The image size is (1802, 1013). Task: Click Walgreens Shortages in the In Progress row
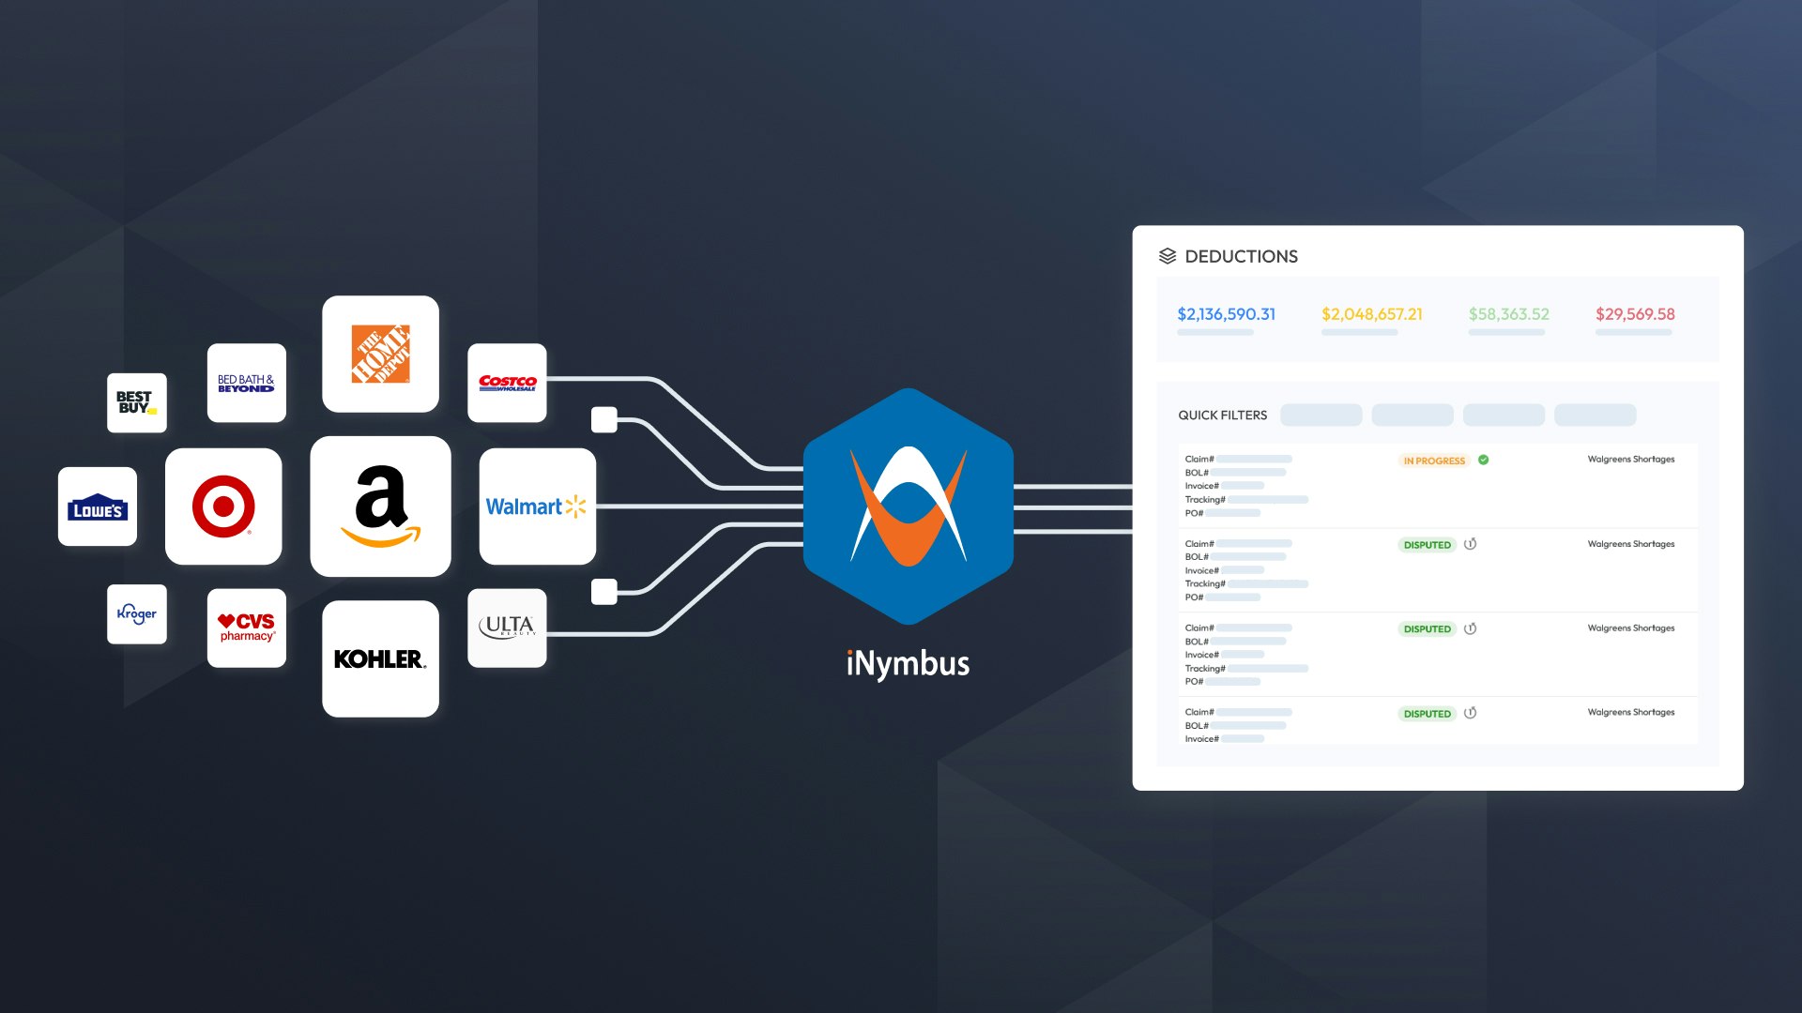click(1631, 460)
